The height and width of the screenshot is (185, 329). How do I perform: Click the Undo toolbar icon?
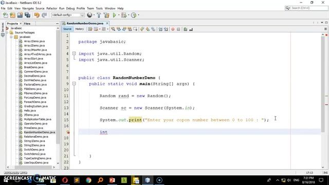pos(37,15)
